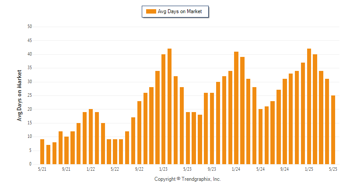Click the bar above the 5/22 label

click(x=115, y=152)
